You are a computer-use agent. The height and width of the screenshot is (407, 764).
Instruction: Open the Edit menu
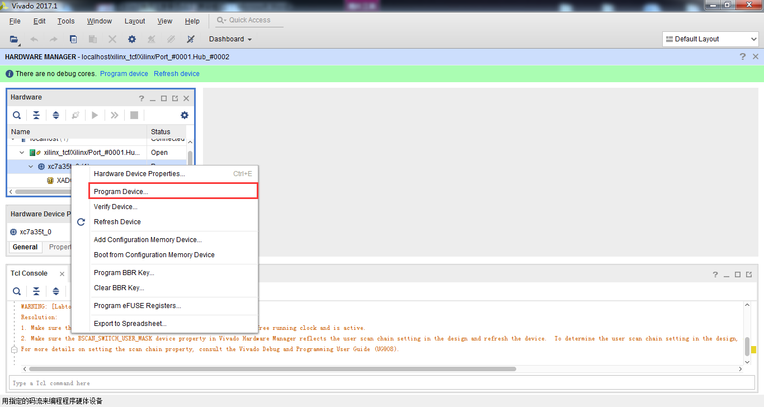[40, 21]
